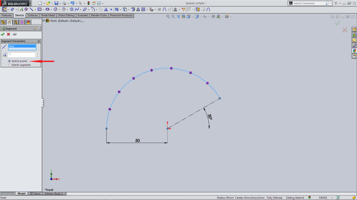Image resolution: width=357 pixels, height=200 pixels.
Task: Open the Evaluate tab
Action: [x=83, y=16]
